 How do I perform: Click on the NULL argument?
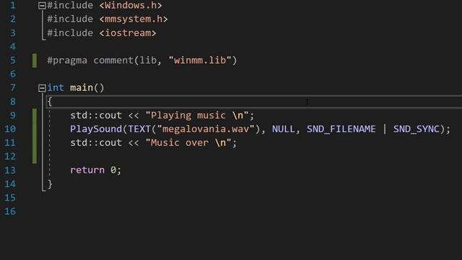(283, 129)
